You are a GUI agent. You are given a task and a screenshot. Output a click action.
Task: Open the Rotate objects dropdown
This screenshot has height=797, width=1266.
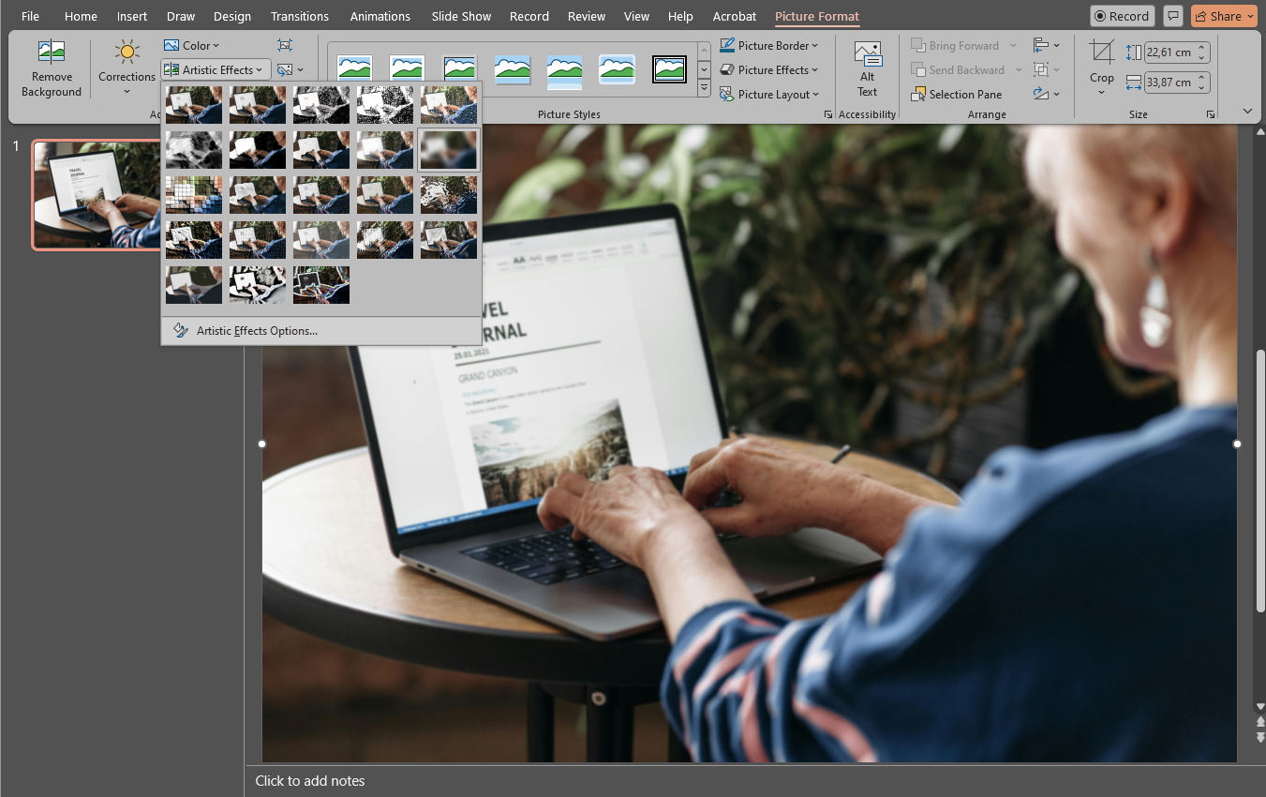click(x=1046, y=94)
